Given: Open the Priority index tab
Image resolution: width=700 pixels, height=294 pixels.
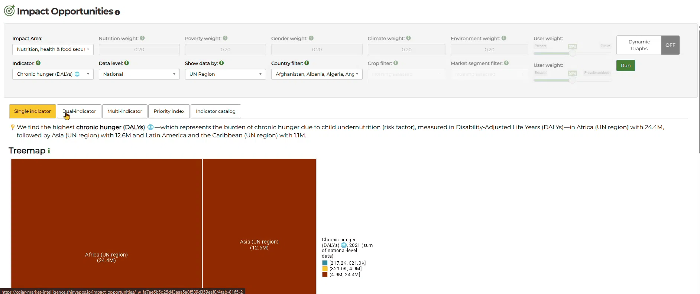Looking at the screenshot, I should pos(169,111).
